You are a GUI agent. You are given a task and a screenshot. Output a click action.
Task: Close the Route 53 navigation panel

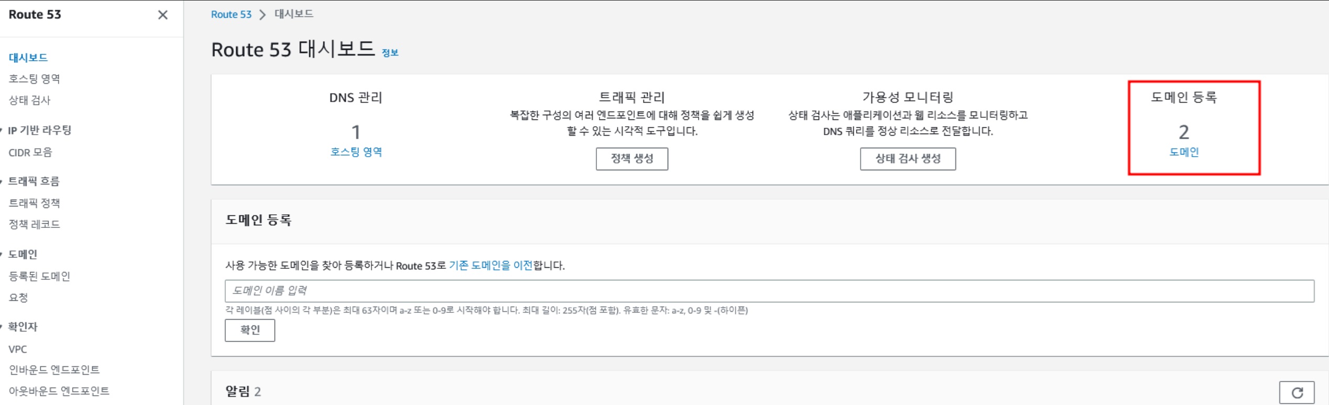pyautogui.click(x=163, y=15)
